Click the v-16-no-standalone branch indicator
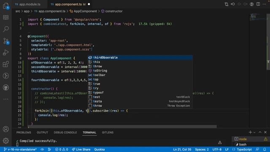The image size is (270, 152). 20,149
